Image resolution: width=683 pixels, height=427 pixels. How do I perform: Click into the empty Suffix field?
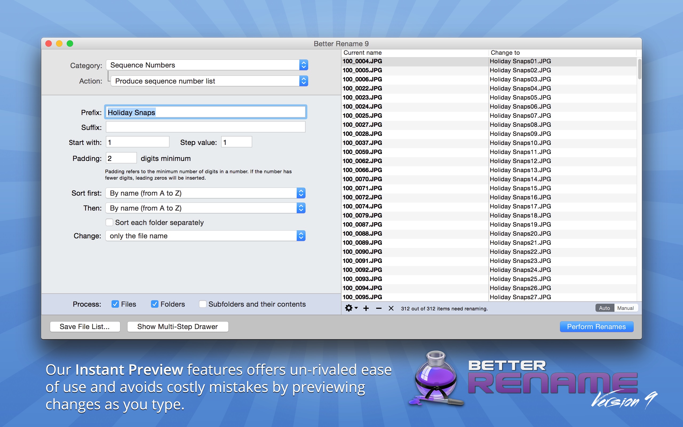[205, 127]
